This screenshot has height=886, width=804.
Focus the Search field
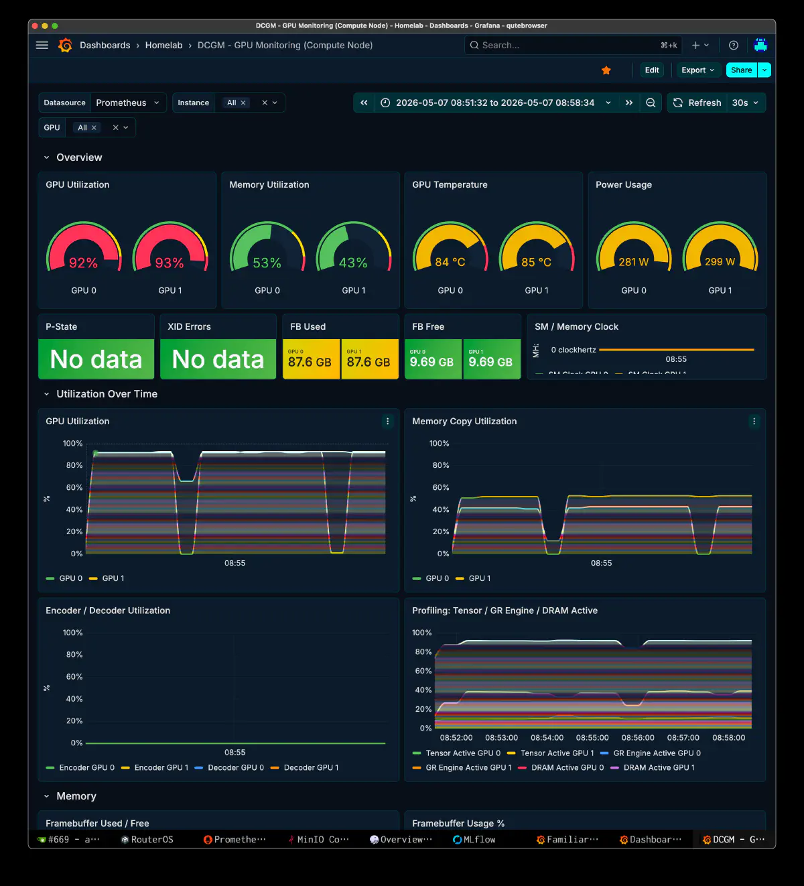574,45
